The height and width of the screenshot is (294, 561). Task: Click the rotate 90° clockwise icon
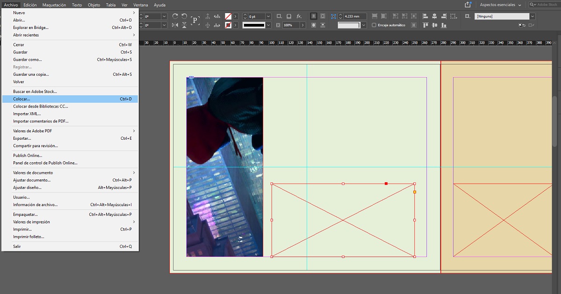point(175,16)
